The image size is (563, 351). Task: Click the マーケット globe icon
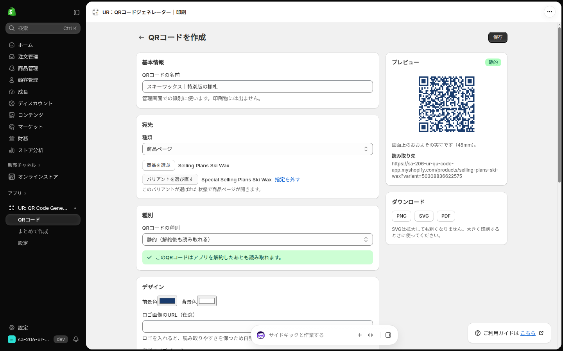(12, 127)
